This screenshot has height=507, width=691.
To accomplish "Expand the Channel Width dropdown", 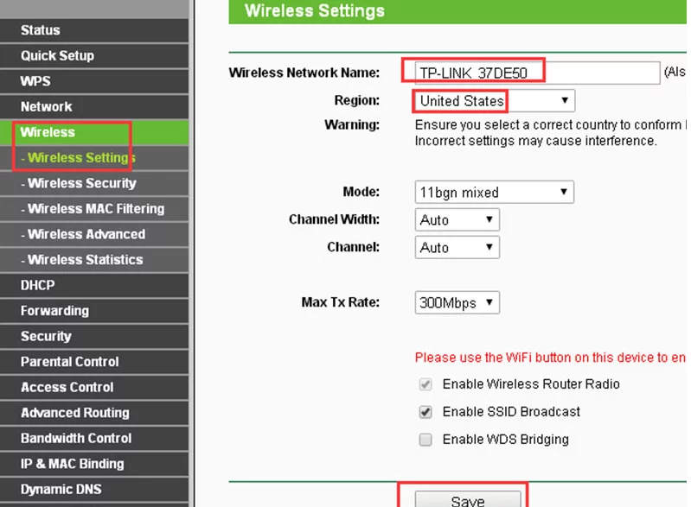I will coord(457,220).
